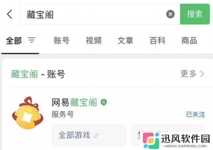Tap the green 搜索 button
Image resolution: width=213 pixels, height=150 pixels.
pos(195,14)
